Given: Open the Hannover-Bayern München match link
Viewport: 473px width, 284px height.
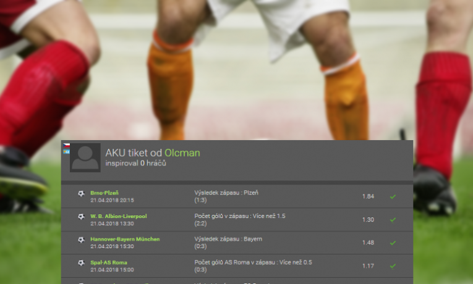Looking at the screenshot, I should (125, 239).
